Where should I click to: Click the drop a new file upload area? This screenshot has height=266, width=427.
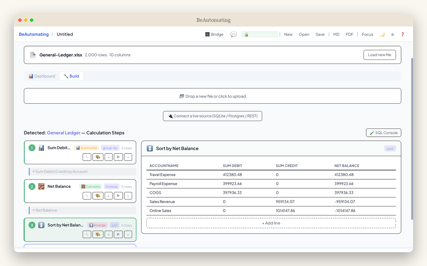[212, 96]
